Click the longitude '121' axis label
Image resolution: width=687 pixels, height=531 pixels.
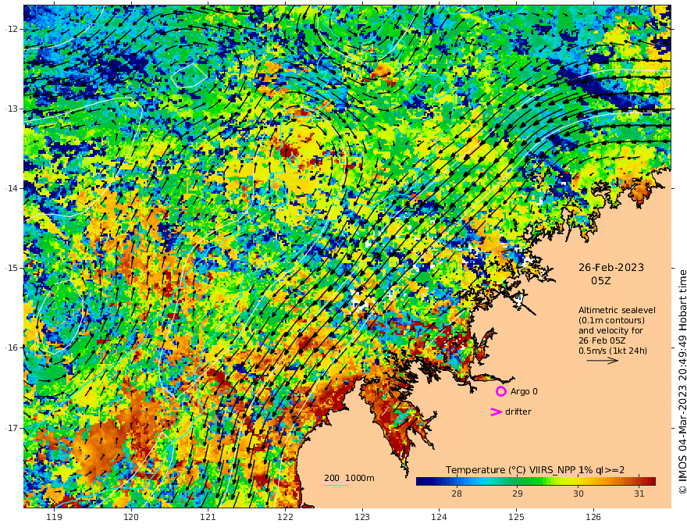(x=208, y=518)
